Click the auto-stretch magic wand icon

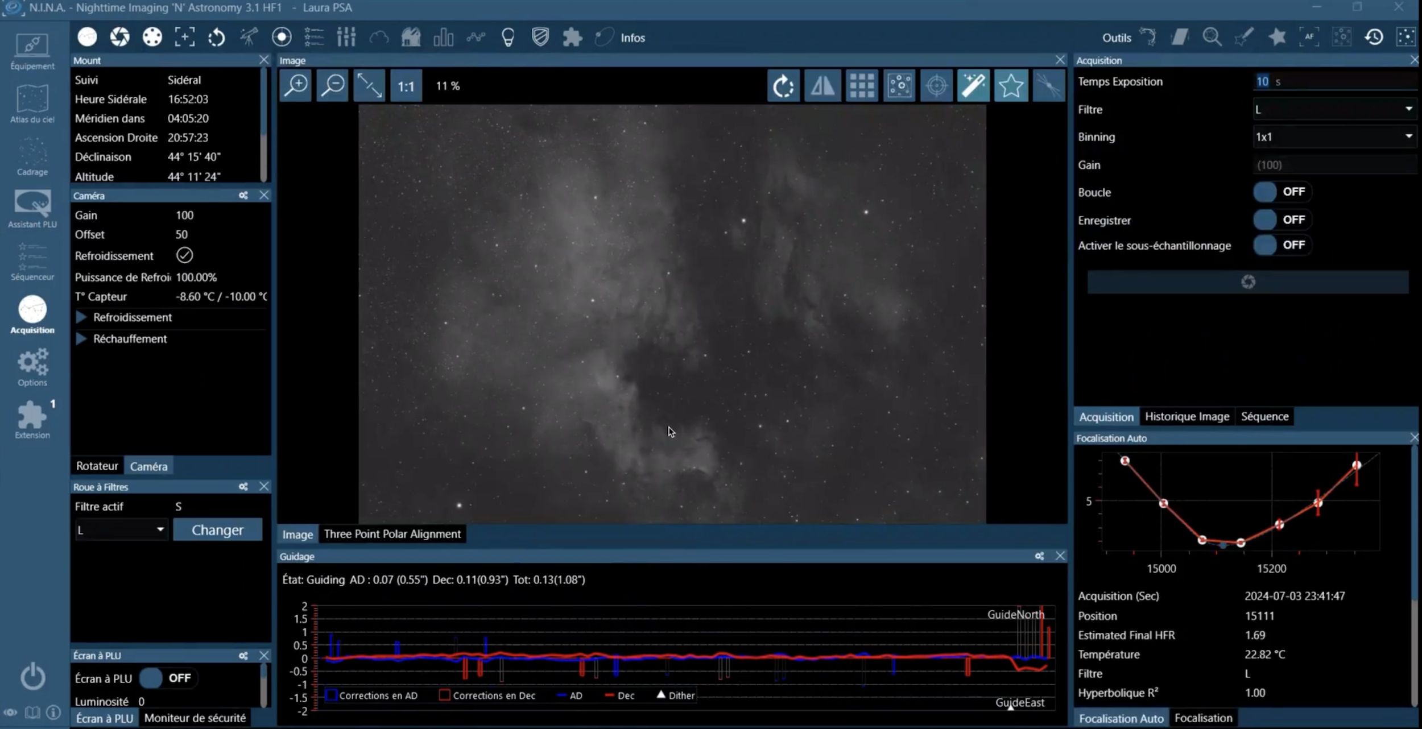973,86
